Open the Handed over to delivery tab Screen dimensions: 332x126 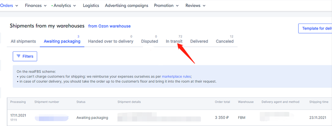coord(111,41)
